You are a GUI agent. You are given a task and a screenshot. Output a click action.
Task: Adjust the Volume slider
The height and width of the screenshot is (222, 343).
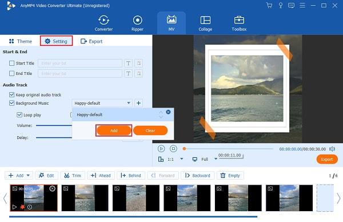coord(54,125)
